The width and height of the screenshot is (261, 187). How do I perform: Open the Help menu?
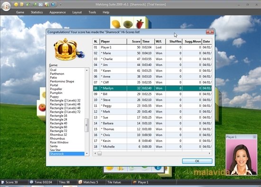click(106, 12)
